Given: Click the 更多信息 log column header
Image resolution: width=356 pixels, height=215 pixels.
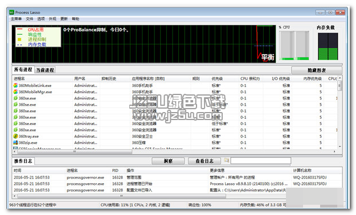Looking at the screenshot, I should point(217,171).
